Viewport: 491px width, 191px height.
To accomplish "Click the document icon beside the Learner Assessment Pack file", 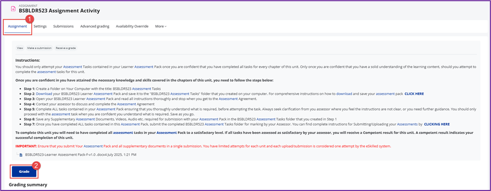I will click(x=21, y=155).
